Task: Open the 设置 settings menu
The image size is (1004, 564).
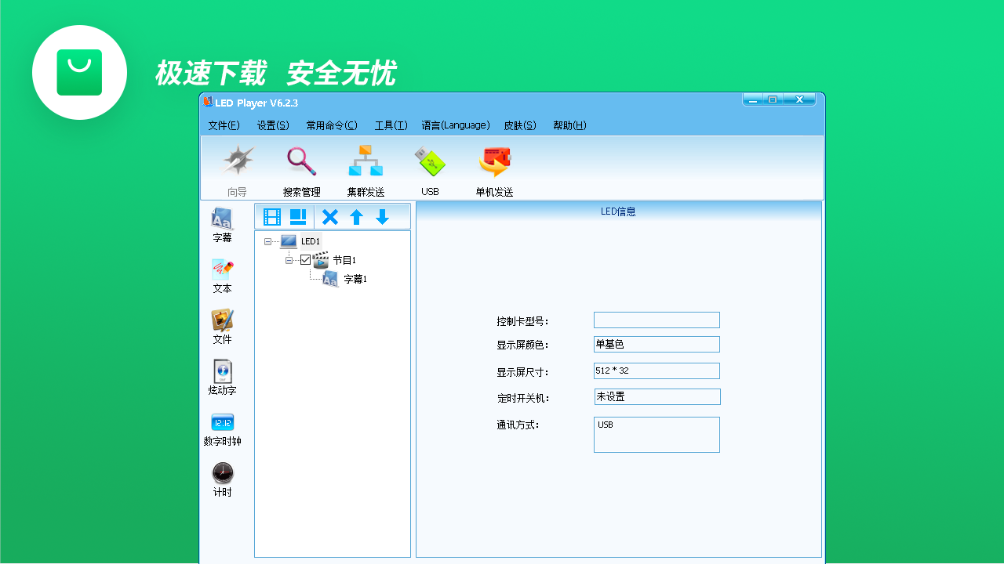Action: point(271,125)
